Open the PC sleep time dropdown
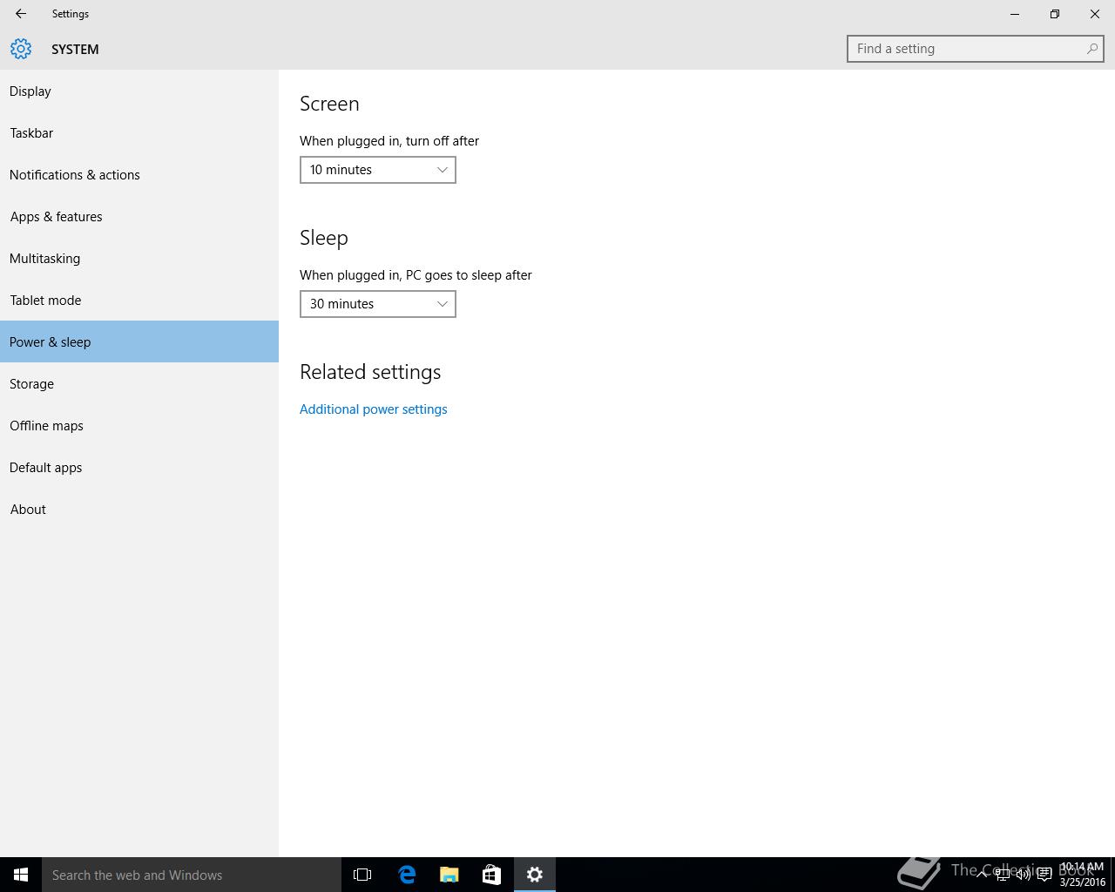This screenshot has height=892, width=1115. click(378, 304)
